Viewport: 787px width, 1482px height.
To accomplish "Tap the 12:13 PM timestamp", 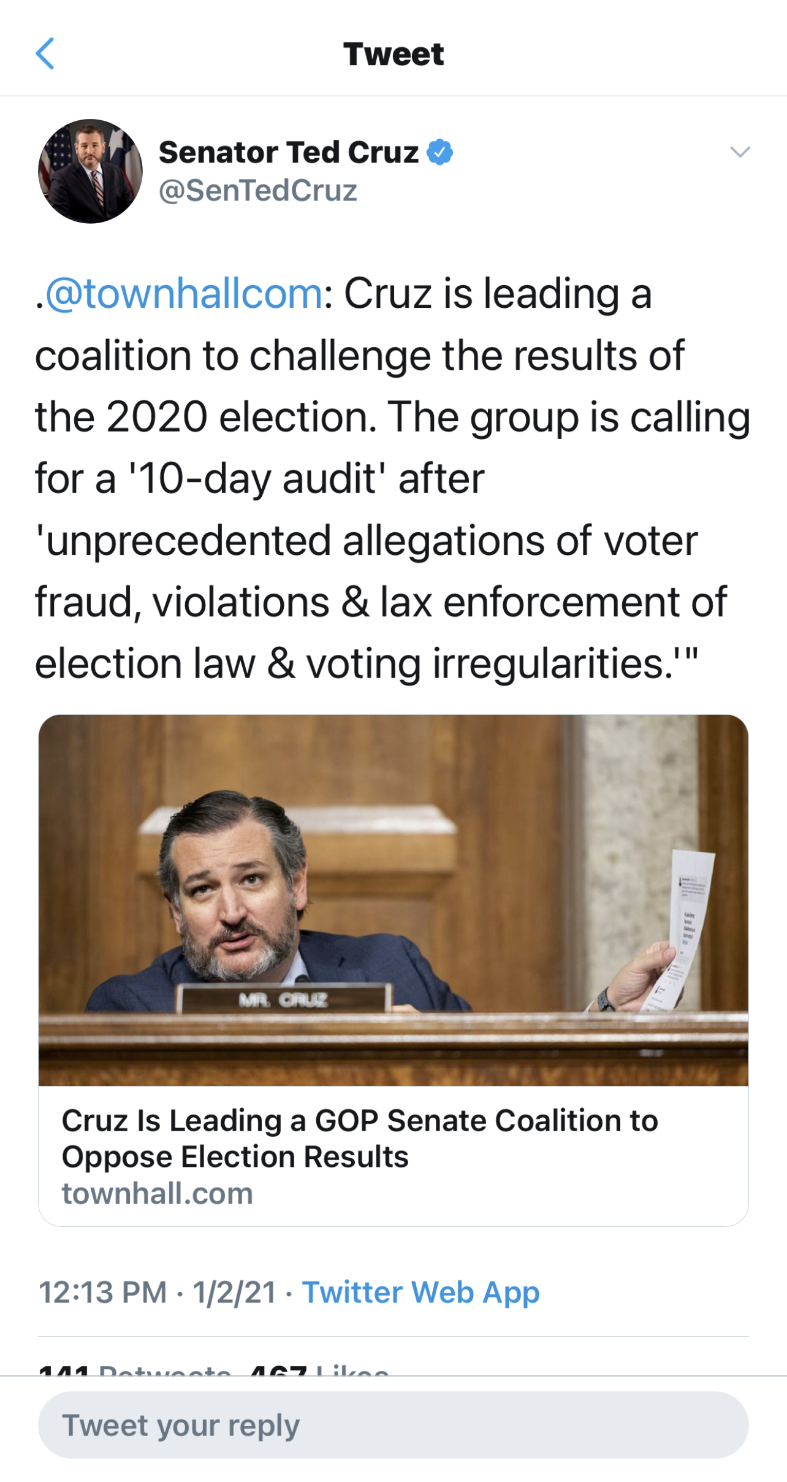I will [x=102, y=1292].
